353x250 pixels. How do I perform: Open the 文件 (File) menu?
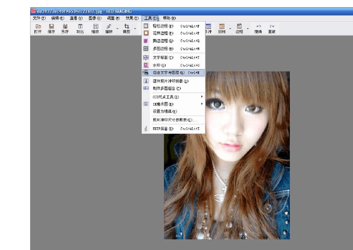(39, 18)
